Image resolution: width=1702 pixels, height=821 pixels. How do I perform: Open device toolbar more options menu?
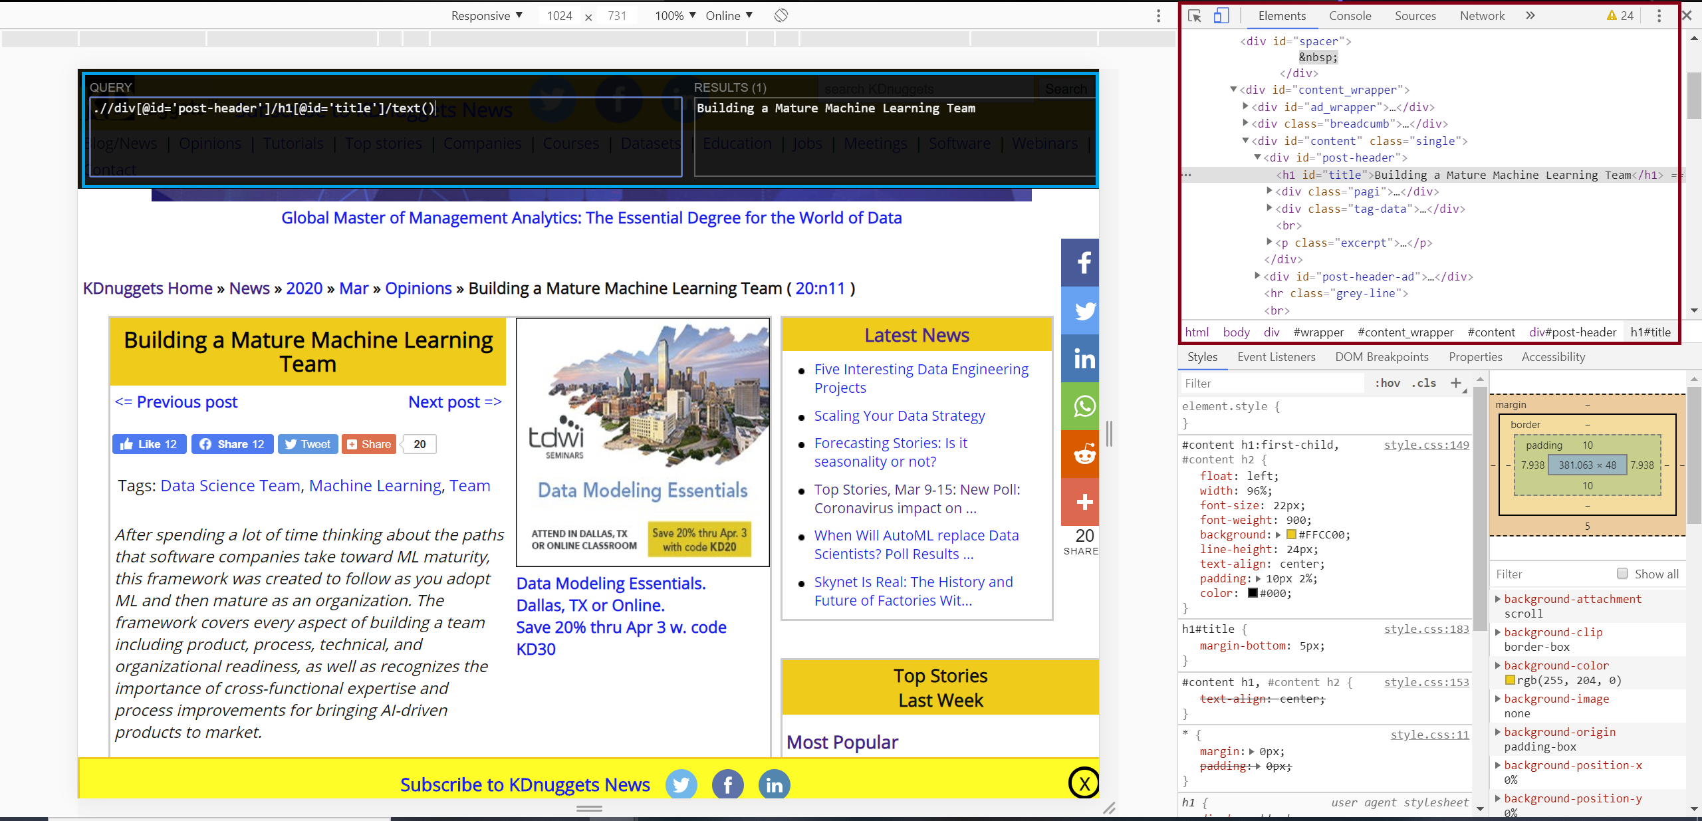point(1159,16)
